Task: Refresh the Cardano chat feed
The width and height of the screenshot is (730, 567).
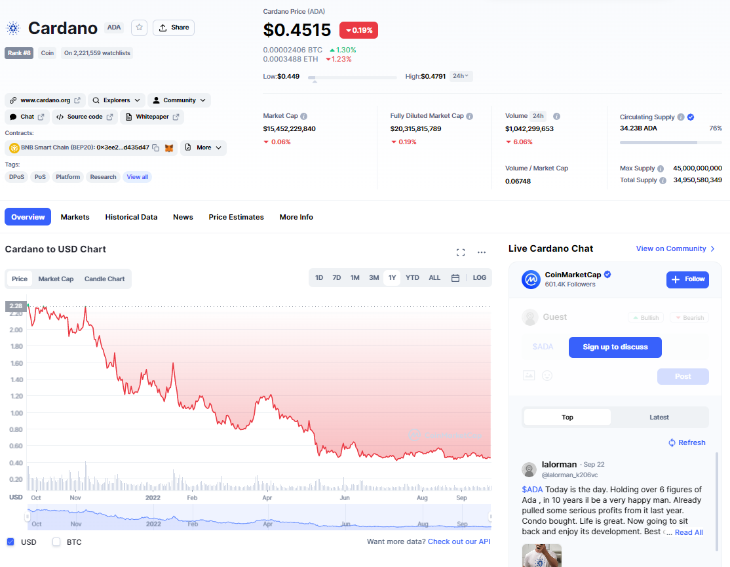Action: point(687,442)
